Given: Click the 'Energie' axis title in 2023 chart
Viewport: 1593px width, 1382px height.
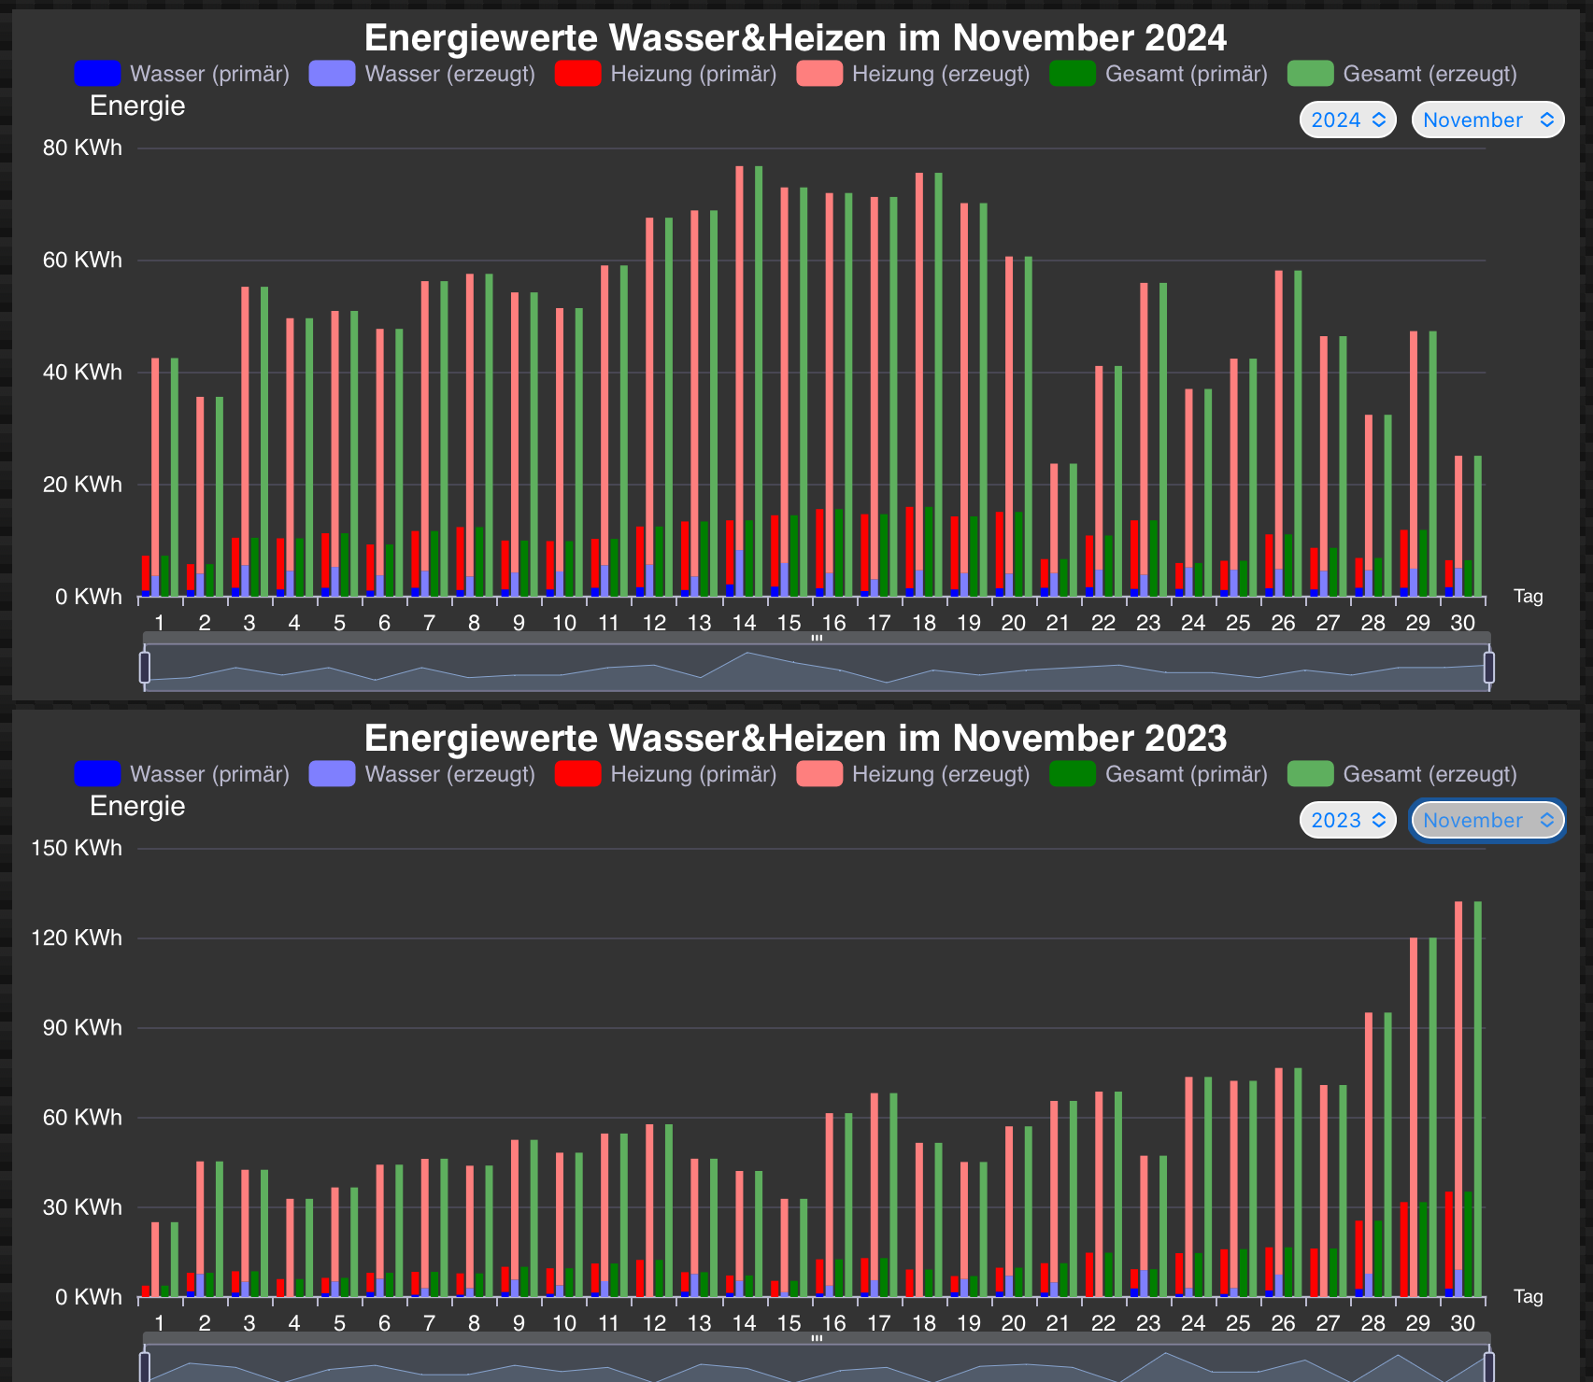Looking at the screenshot, I should pyautogui.click(x=137, y=806).
